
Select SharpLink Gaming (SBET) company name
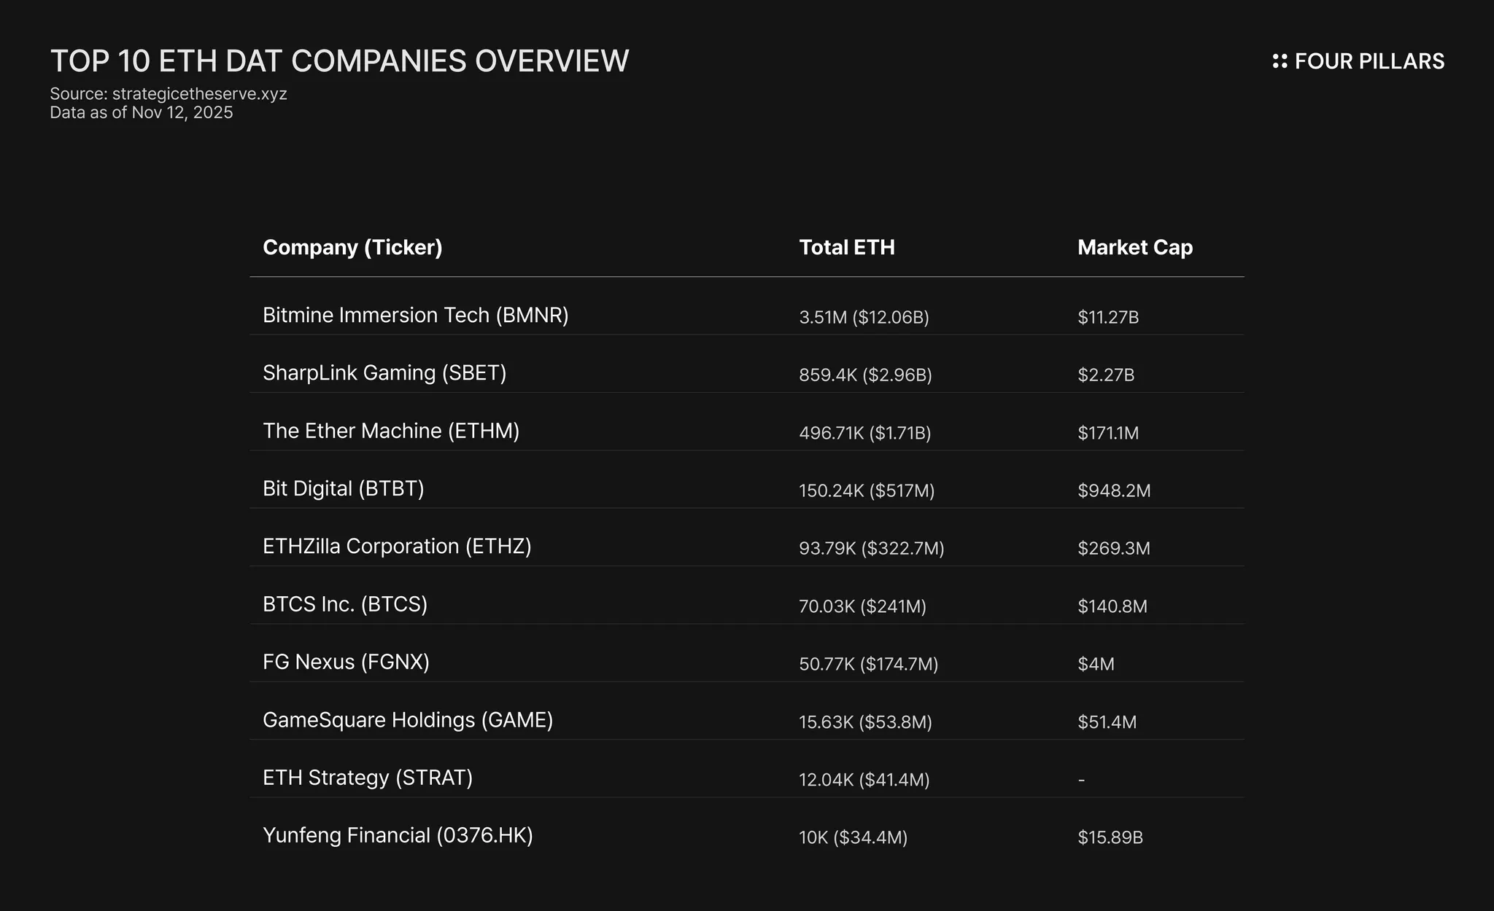(384, 373)
